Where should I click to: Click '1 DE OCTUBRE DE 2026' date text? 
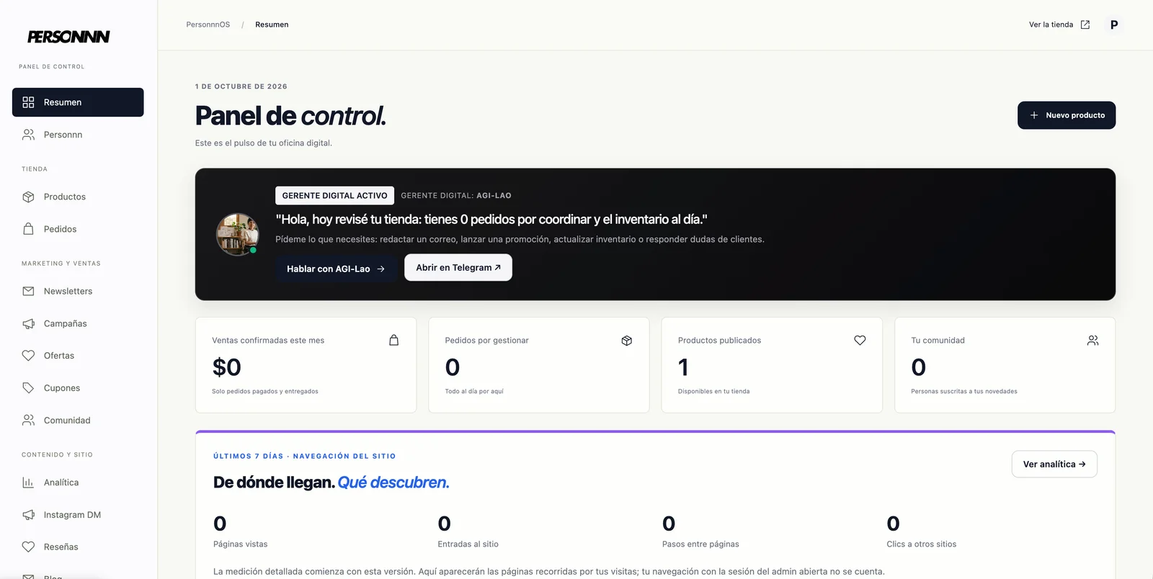tap(241, 86)
